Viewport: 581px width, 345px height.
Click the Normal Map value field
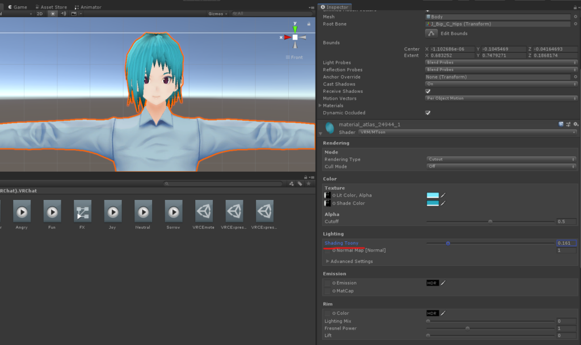tap(566, 250)
